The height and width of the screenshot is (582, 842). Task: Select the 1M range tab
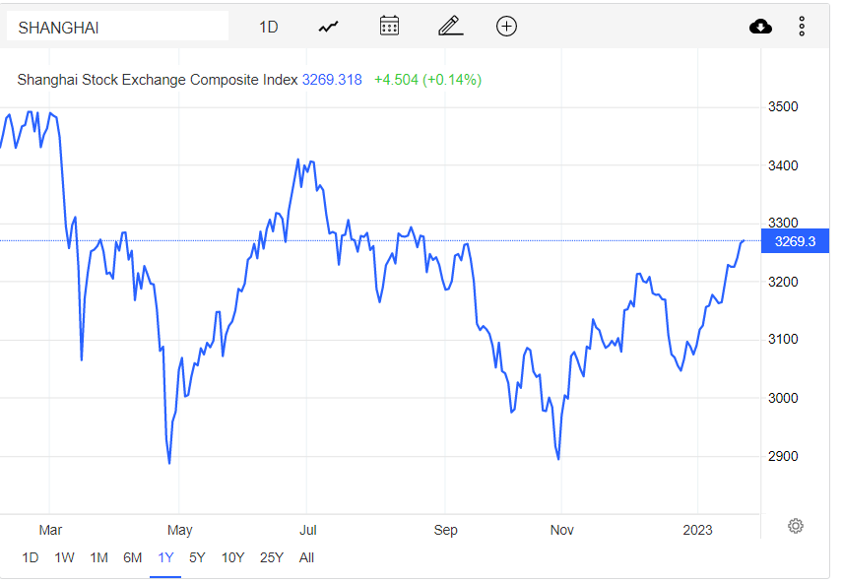(98, 557)
